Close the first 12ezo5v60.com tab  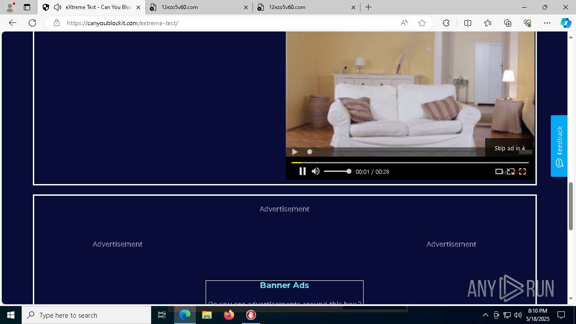[x=246, y=7]
